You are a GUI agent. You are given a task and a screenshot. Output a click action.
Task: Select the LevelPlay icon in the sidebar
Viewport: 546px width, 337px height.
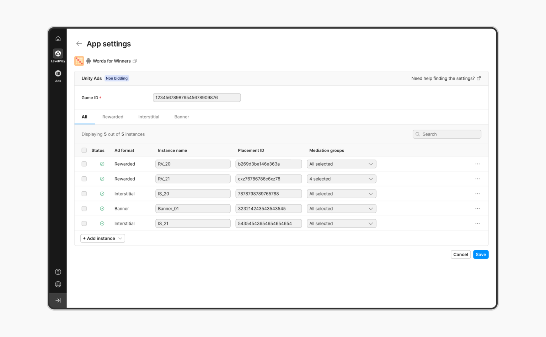pos(58,54)
